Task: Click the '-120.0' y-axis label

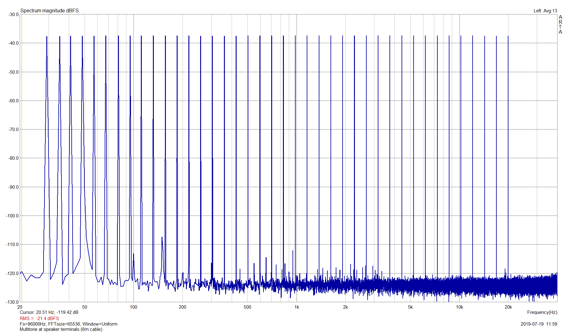Action: click(12, 273)
